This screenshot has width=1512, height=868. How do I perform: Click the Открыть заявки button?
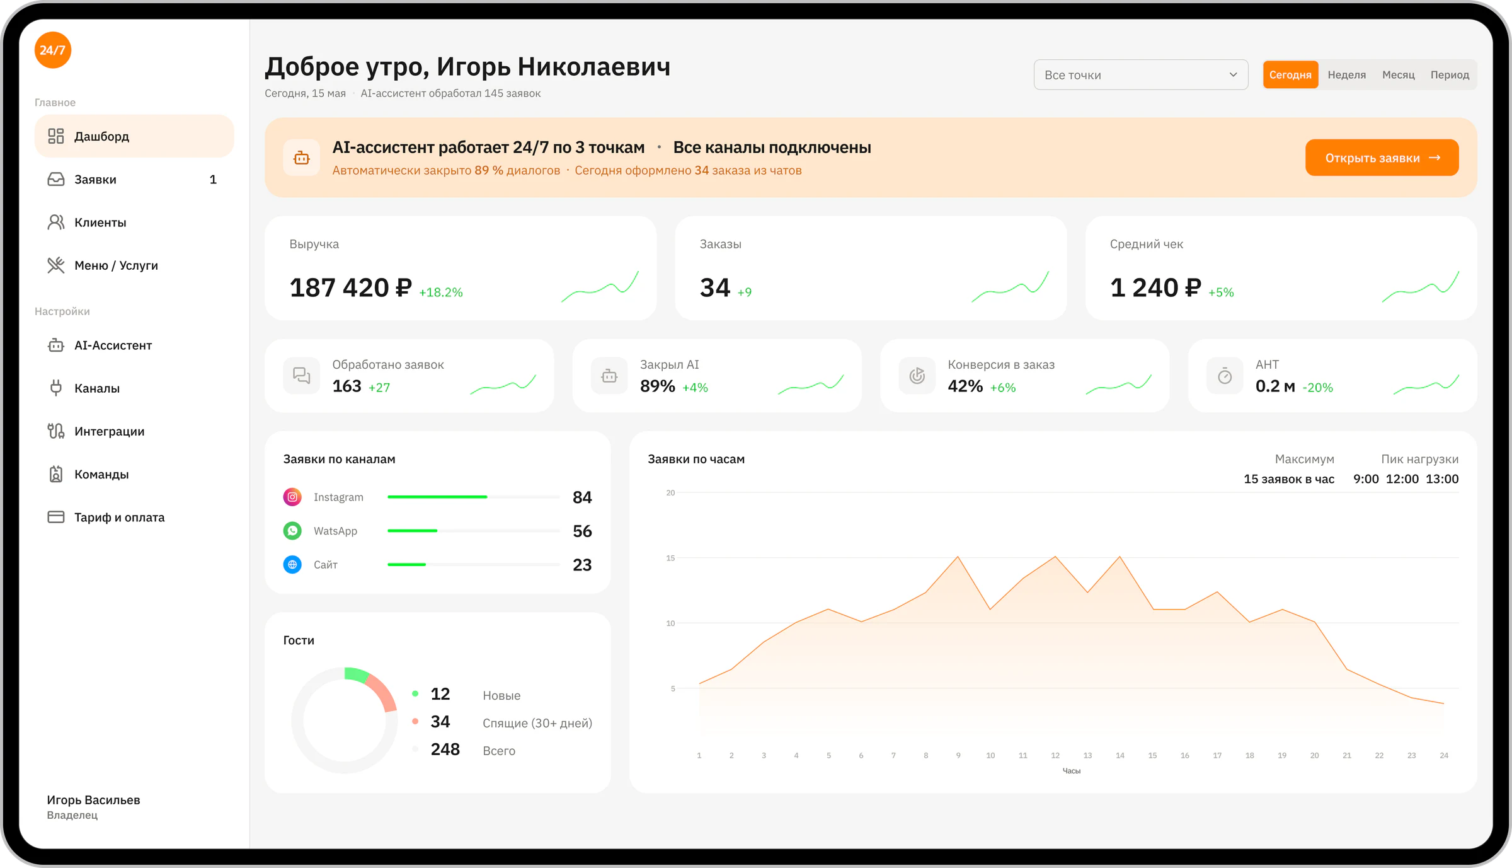1382,158
